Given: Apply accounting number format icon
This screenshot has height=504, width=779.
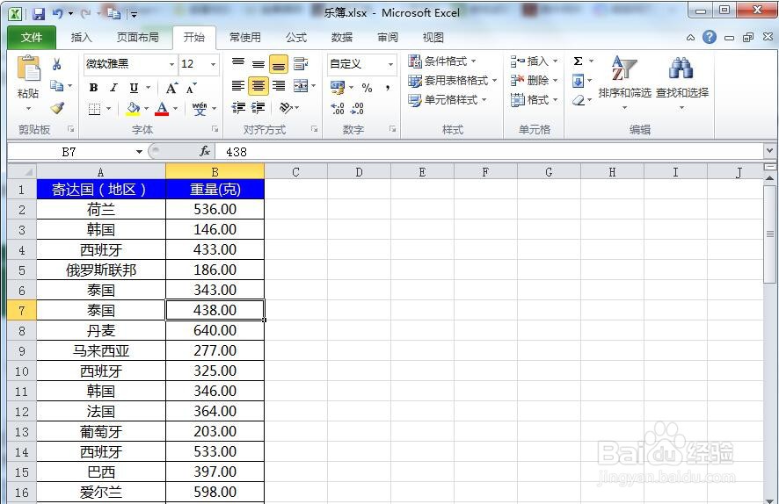Looking at the screenshot, I should point(338,88).
